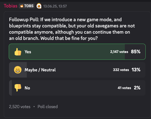Click the grinning face emoji icon
The height and width of the screenshot is (119, 151).
click(x=18, y=70)
